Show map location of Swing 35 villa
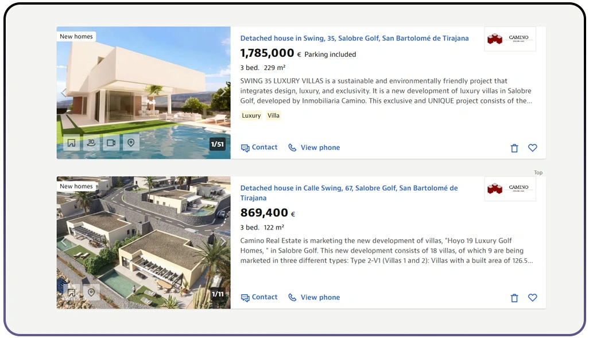 [x=131, y=143]
